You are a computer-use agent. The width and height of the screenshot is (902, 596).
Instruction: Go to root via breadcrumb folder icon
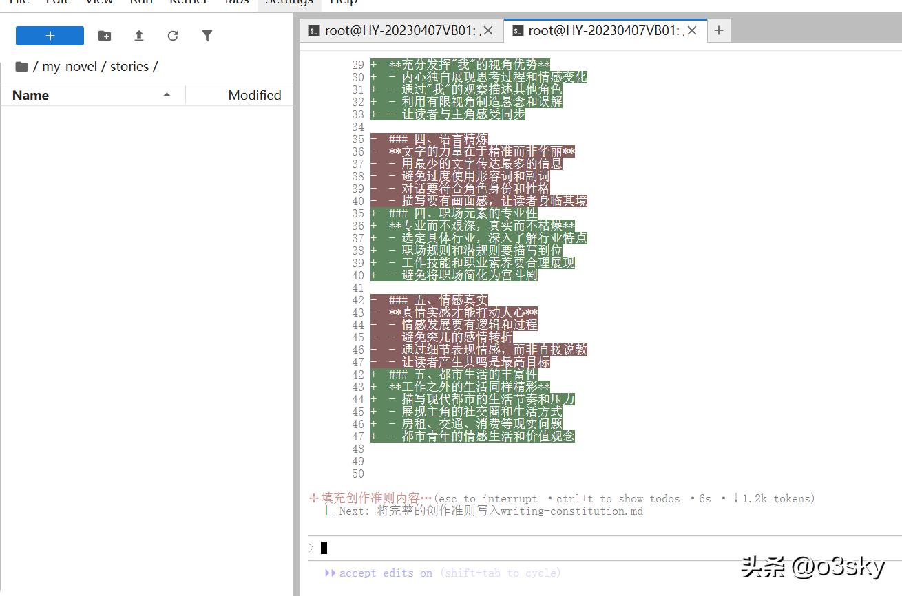(x=21, y=67)
